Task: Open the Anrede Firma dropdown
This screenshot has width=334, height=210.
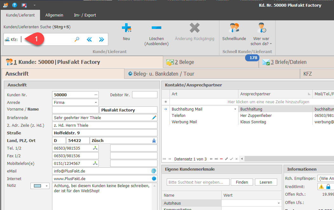Action: point(96,103)
